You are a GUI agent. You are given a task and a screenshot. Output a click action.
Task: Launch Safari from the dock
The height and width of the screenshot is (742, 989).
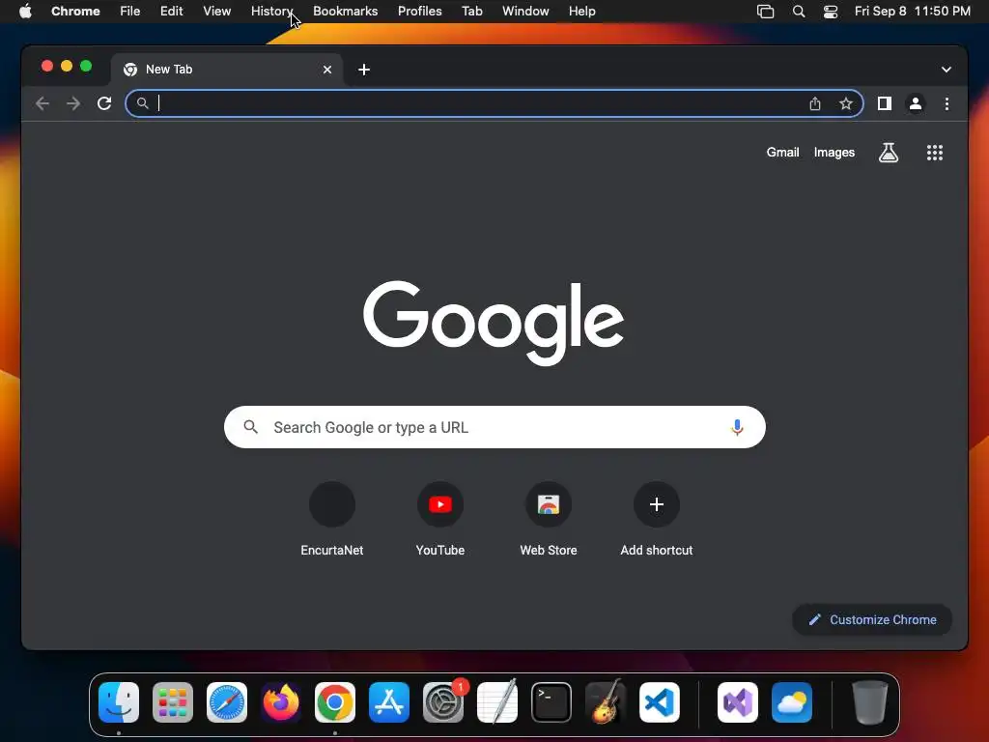(x=227, y=702)
